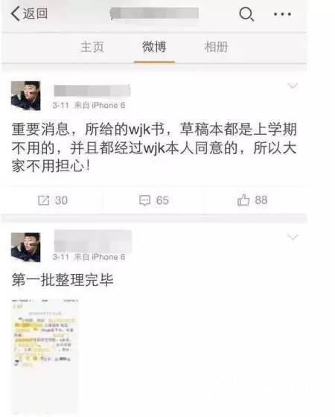Tap first post's profile avatar
335x417 pixels.
coord(26,95)
